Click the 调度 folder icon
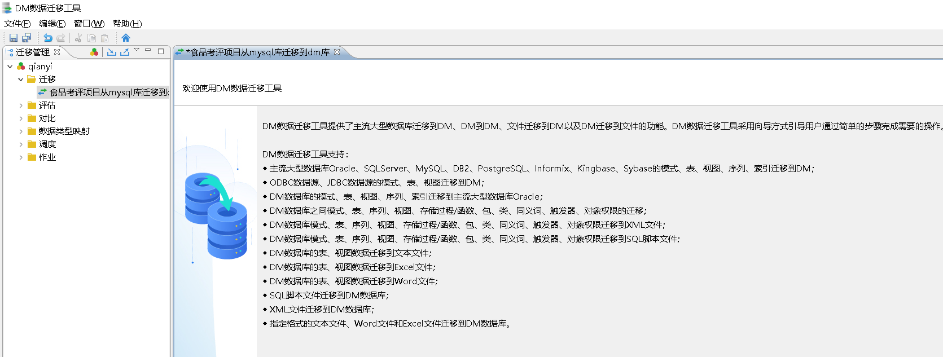Viewport: 943px width, 357px height. tap(32, 144)
